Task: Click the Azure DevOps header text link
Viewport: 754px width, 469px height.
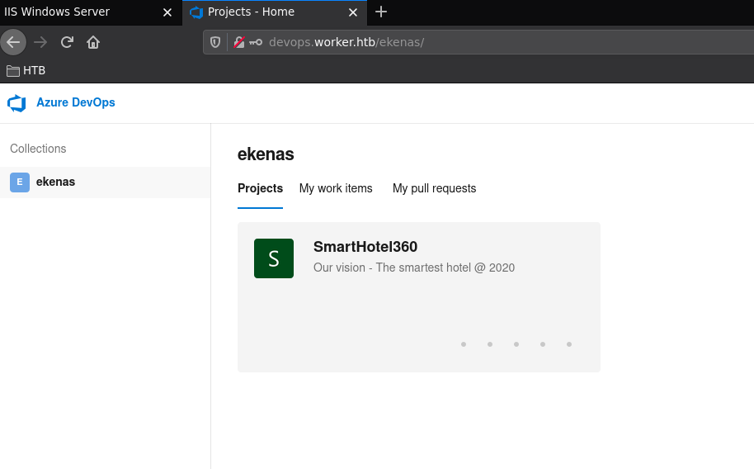Action: (76, 103)
